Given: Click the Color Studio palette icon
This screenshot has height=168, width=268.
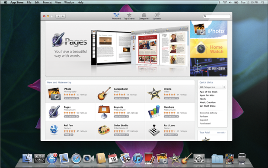Looking at the screenshot, I should coord(104,130).
